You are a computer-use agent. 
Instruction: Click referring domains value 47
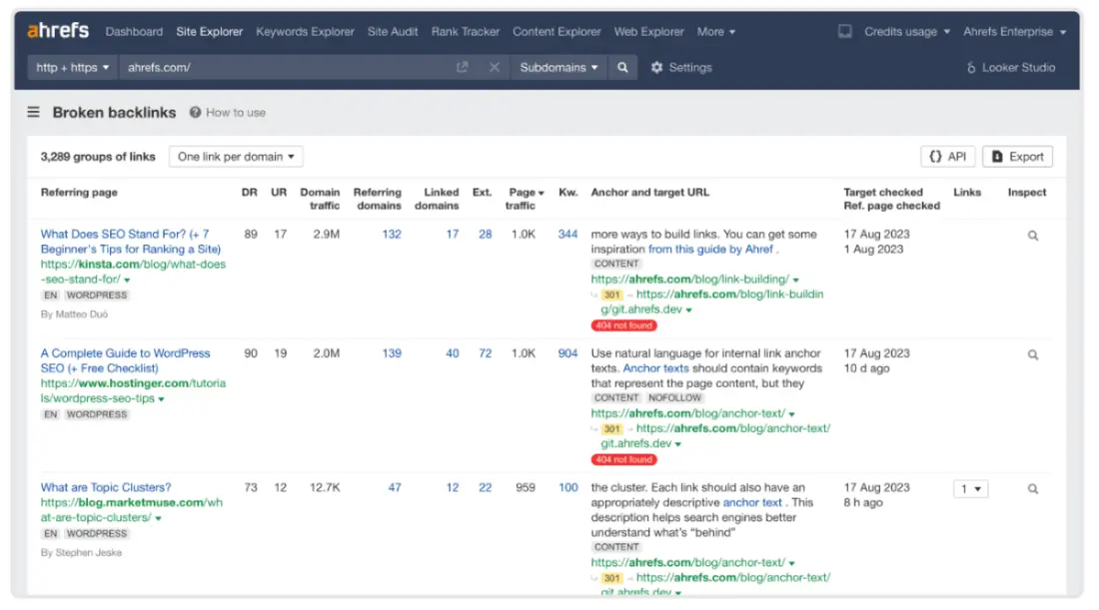pos(395,487)
